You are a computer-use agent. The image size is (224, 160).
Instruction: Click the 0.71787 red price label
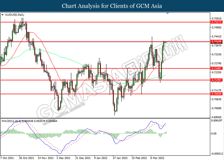pos(216,80)
